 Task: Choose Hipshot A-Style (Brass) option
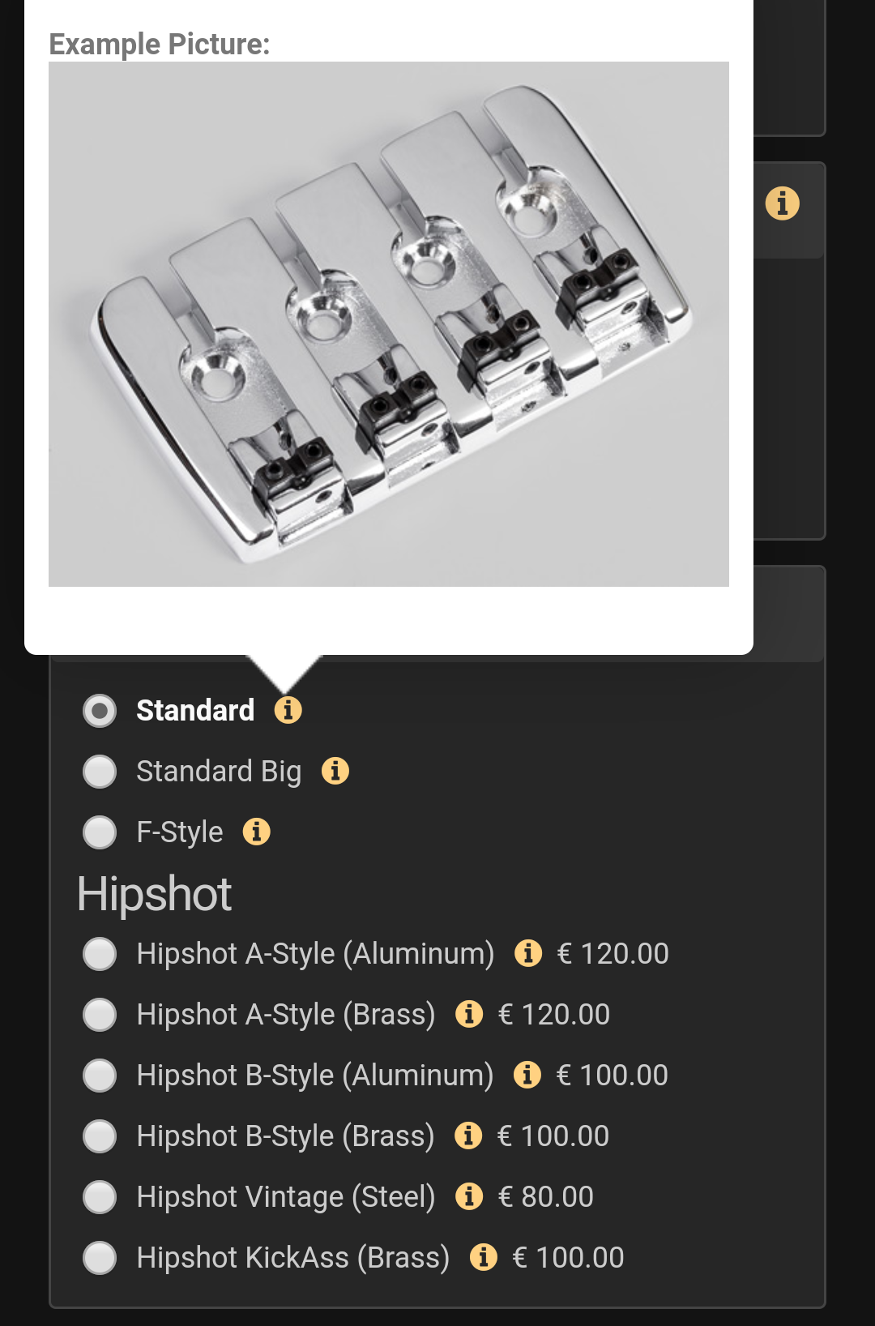tap(100, 1015)
